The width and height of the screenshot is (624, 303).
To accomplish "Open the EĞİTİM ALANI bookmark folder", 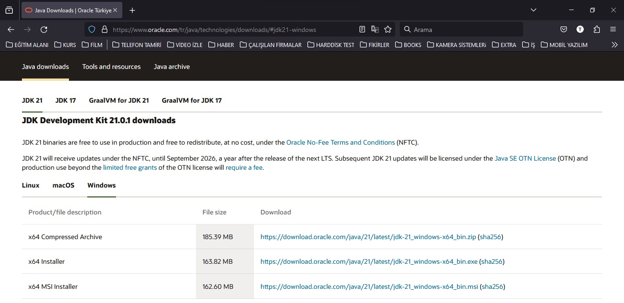I will click(x=27, y=45).
